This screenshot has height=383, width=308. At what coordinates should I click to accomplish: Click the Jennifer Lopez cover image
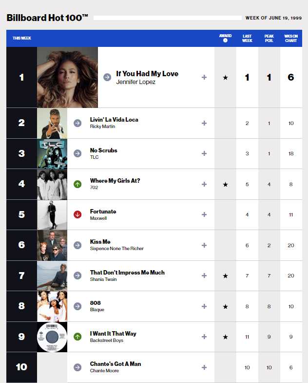coord(67,77)
